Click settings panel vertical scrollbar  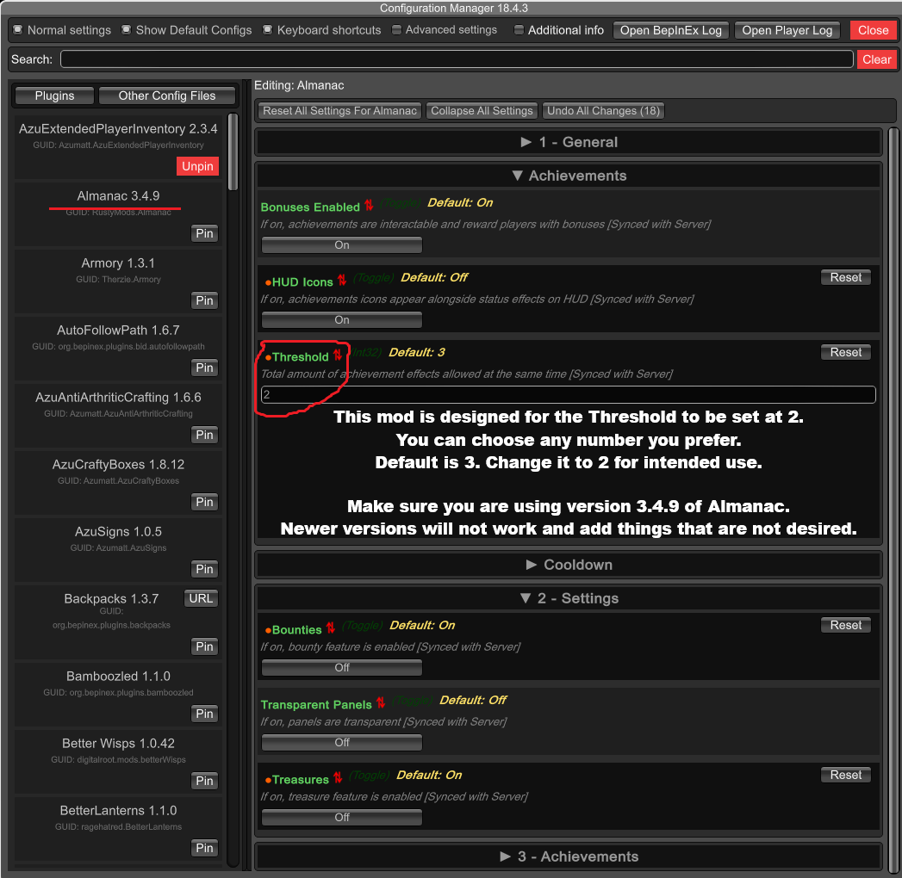click(893, 500)
